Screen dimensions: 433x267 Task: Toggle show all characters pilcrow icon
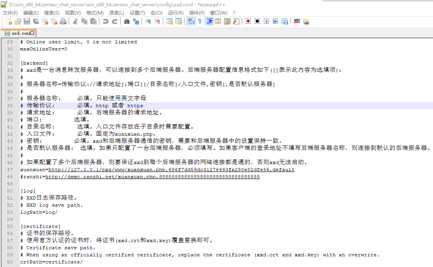pyautogui.click(x=200, y=22)
